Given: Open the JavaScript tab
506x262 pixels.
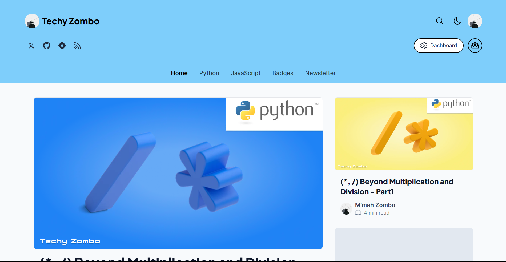Looking at the screenshot, I should tap(246, 73).
